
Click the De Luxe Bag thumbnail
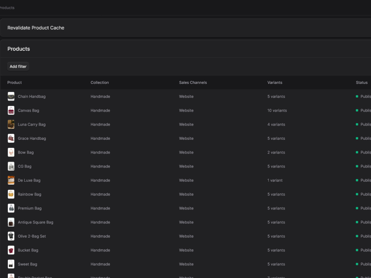[x=11, y=180]
